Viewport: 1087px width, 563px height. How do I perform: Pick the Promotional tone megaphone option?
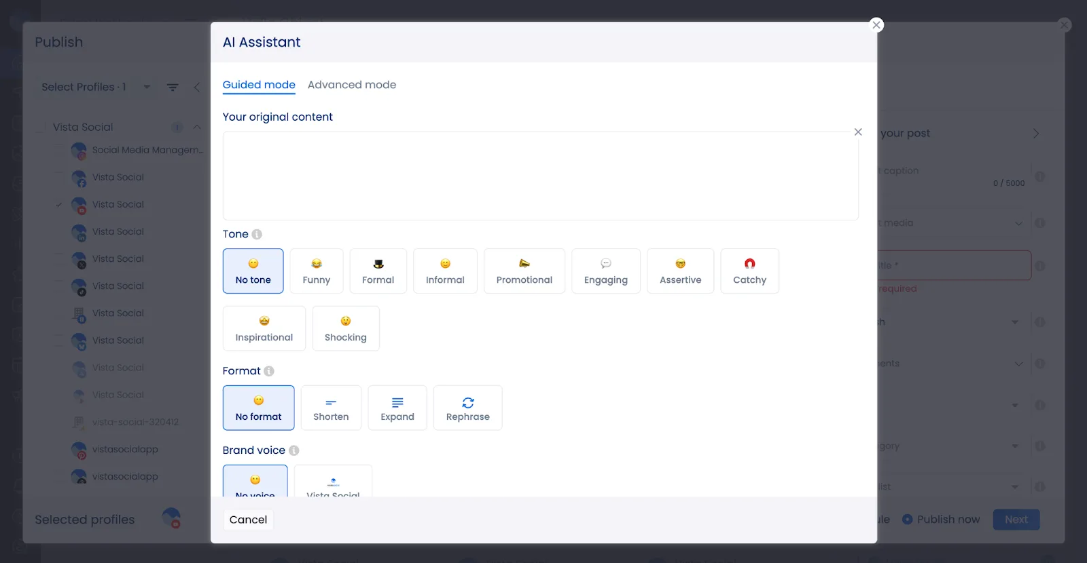pyautogui.click(x=524, y=271)
